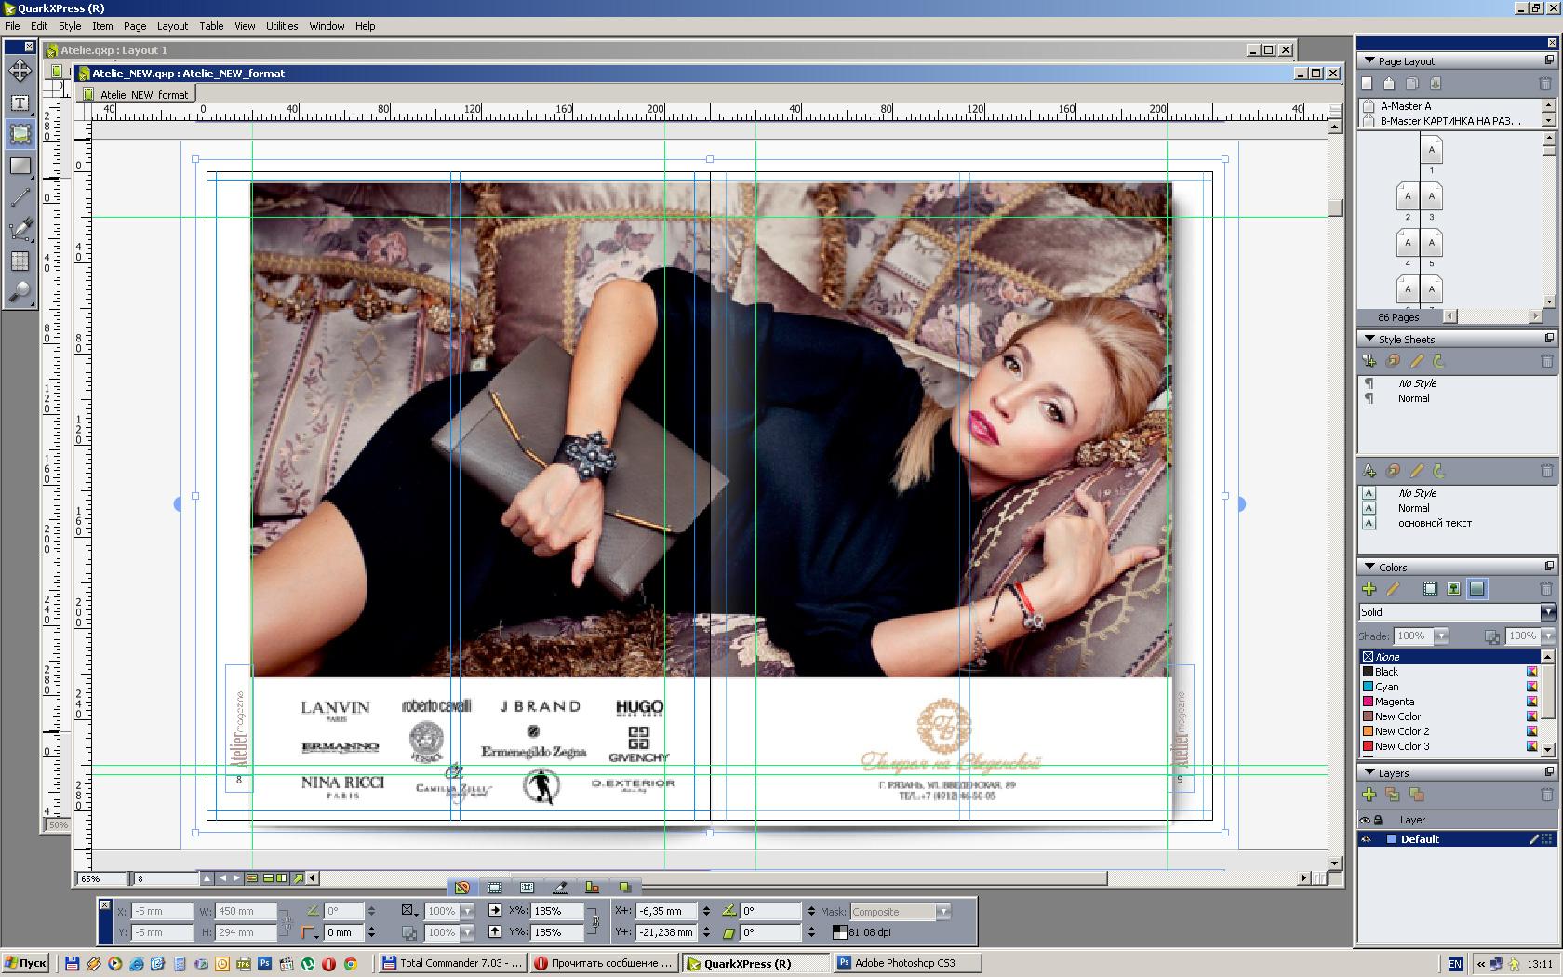Toggle background color mode in Colors panel

1476,589
